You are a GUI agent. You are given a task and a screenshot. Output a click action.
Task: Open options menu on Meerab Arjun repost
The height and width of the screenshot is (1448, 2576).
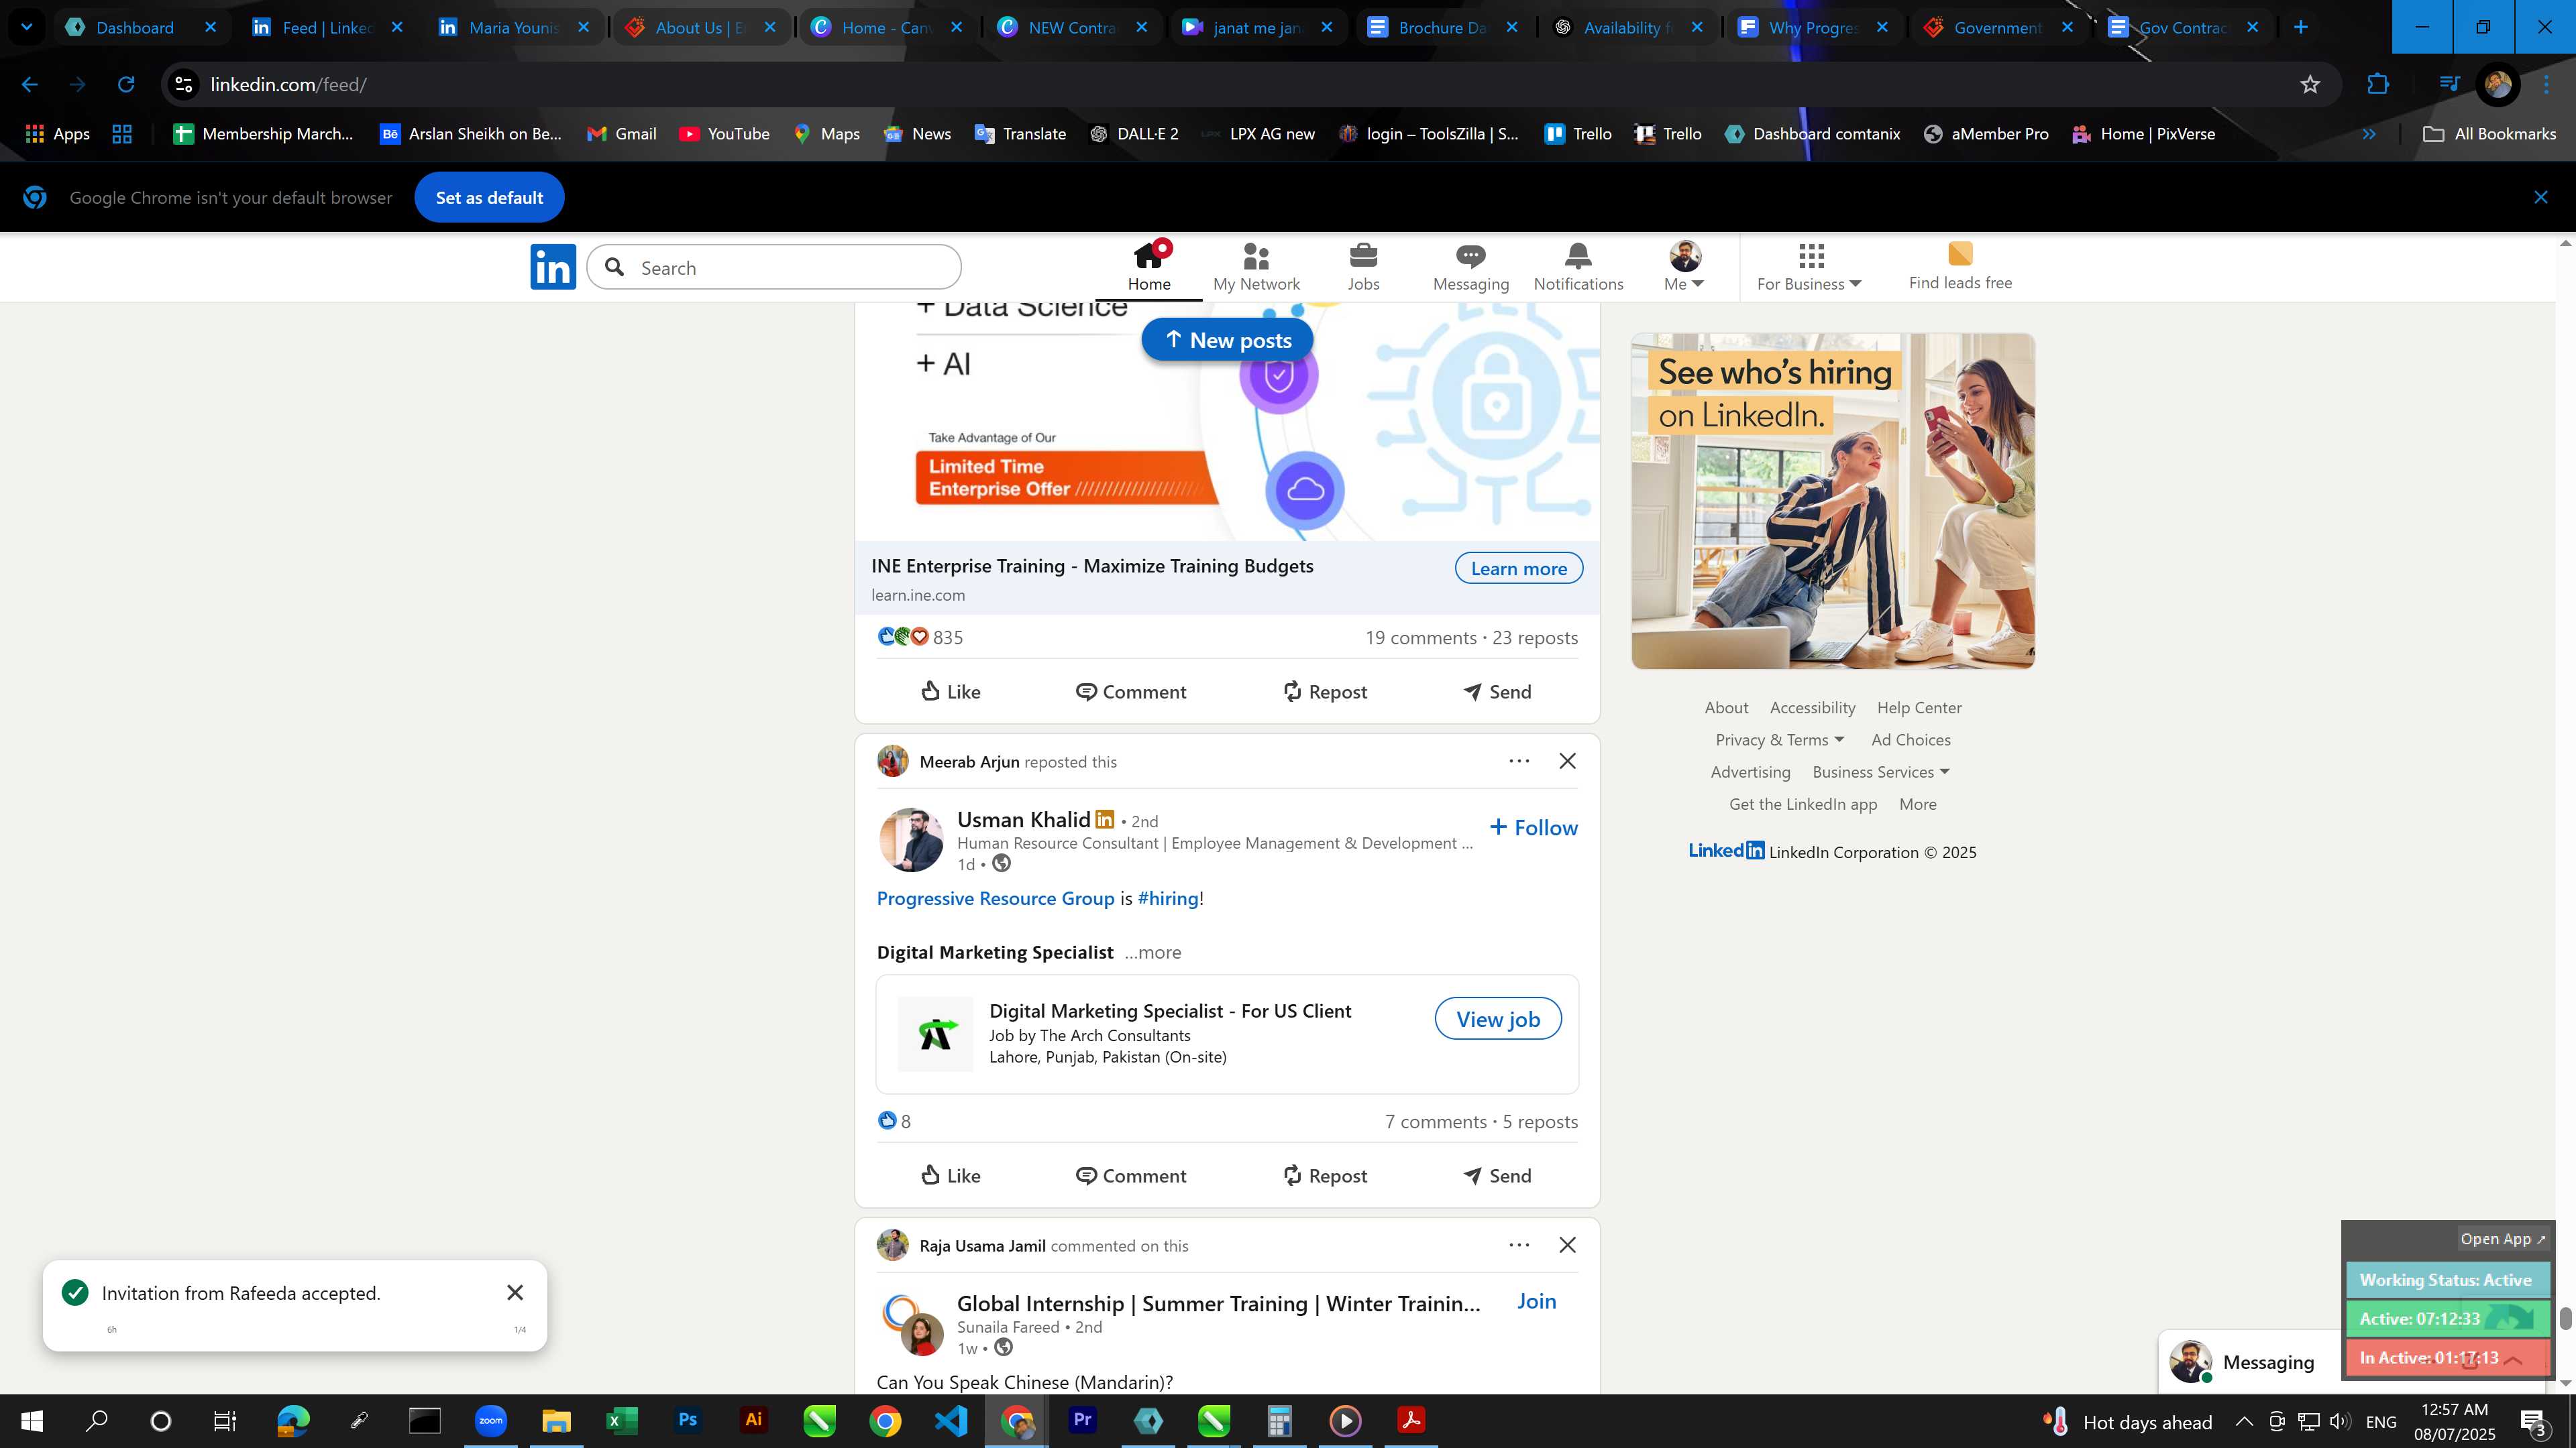coord(1518,762)
